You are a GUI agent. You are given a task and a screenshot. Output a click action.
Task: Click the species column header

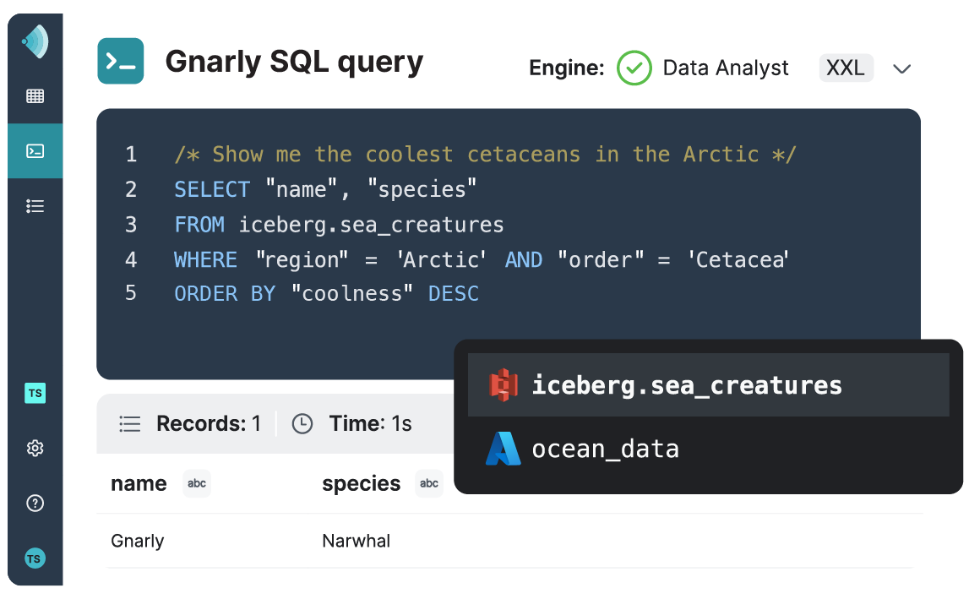tap(361, 483)
